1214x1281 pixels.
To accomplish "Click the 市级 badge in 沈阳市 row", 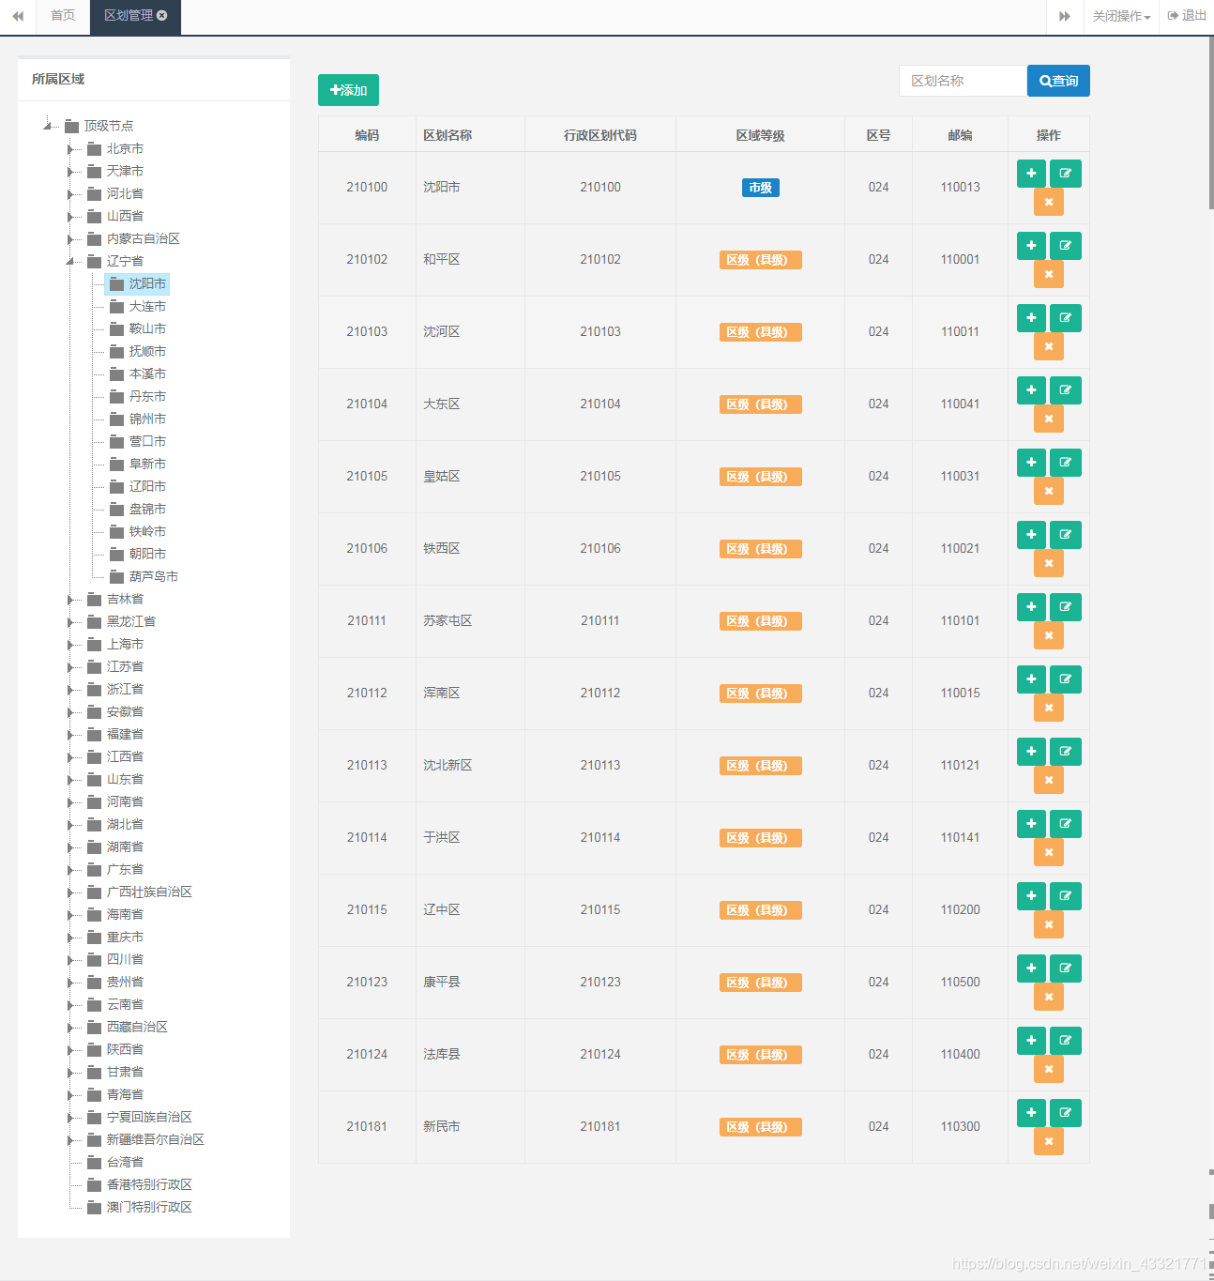I will 761,188.
